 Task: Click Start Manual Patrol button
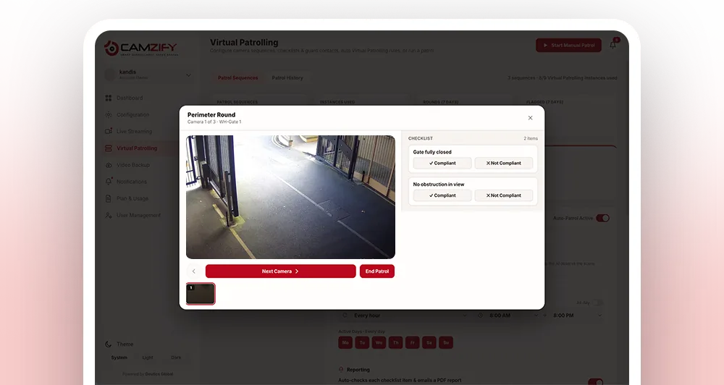point(568,46)
